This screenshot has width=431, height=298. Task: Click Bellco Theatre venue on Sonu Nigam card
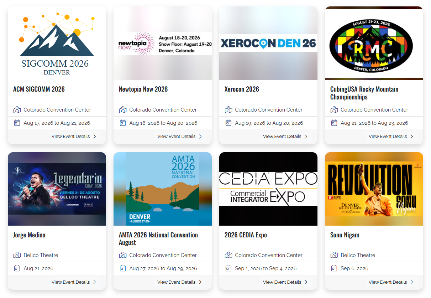[358, 255]
